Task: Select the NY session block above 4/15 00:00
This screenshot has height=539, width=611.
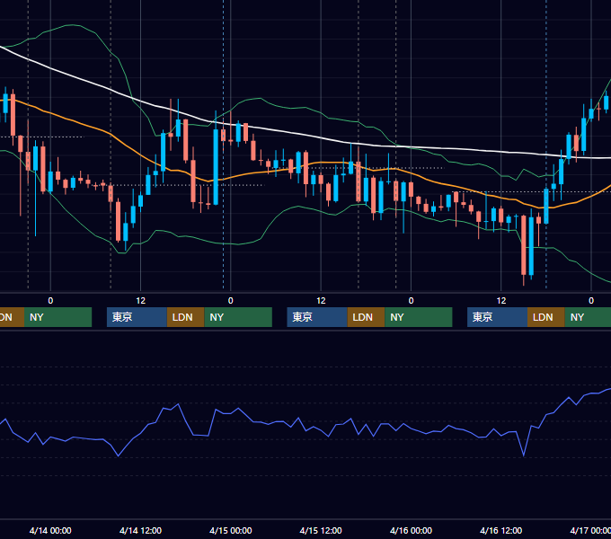Action: point(238,317)
